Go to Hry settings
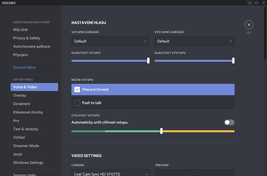267x176 pixels. [x=16, y=120]
